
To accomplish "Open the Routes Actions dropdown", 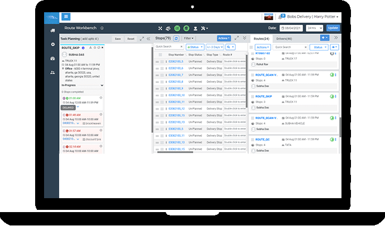I will coord(263,47).
